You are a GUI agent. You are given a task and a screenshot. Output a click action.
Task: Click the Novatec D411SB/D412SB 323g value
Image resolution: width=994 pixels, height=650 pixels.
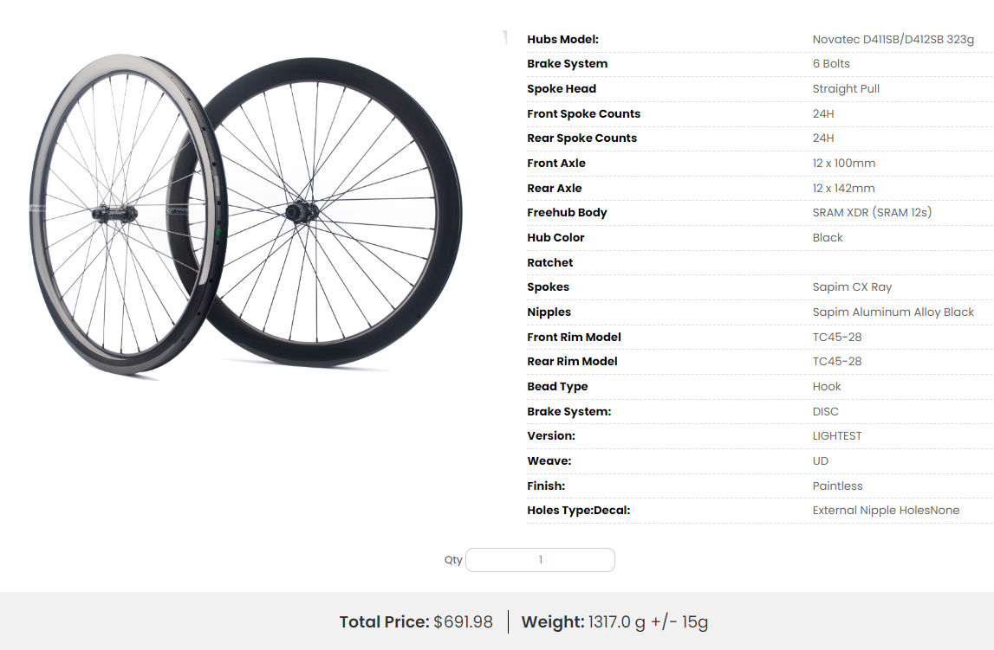(893, 39)
